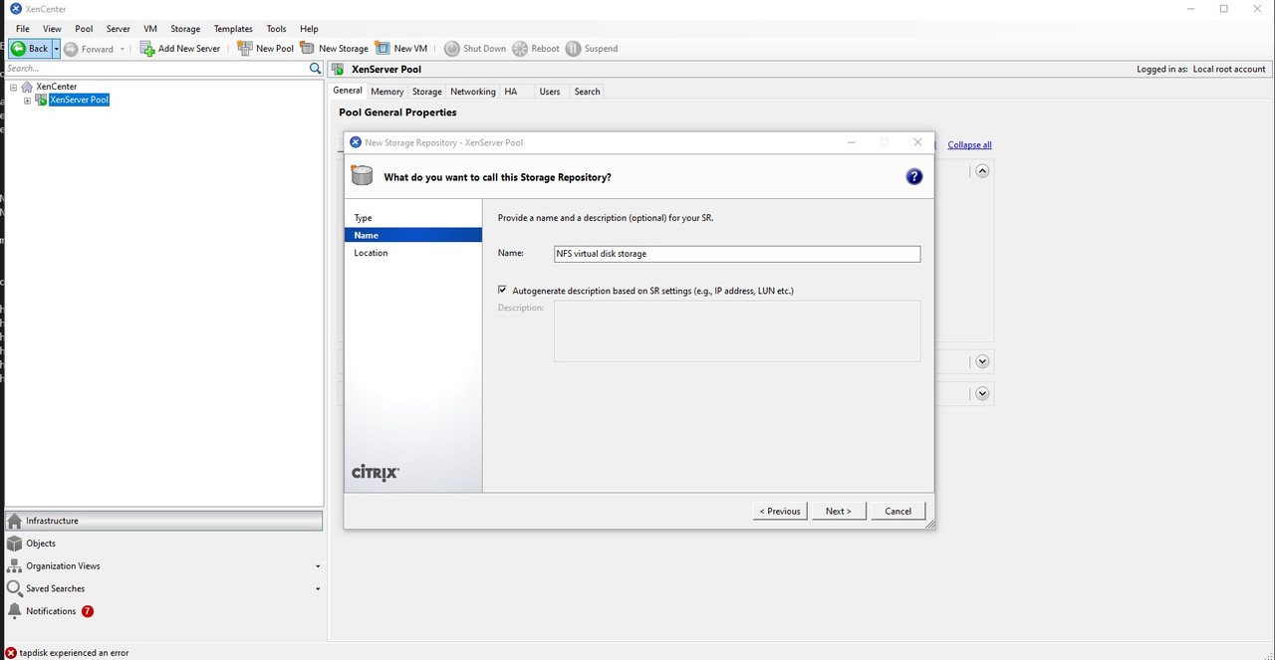Click the green Back arrow button
Viewport: 1275px width, 660px height.
tap(29, 48)
